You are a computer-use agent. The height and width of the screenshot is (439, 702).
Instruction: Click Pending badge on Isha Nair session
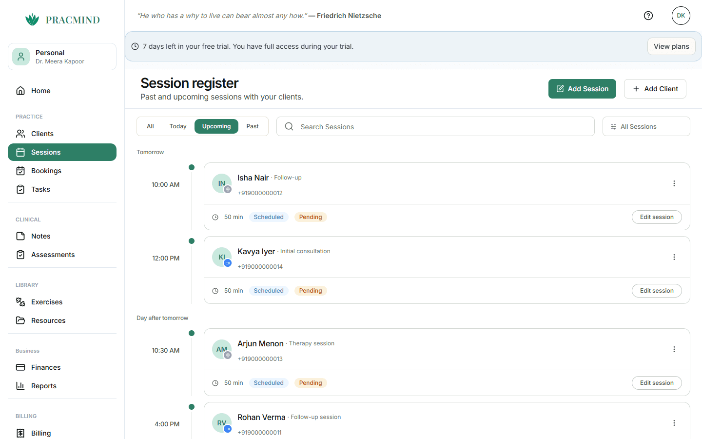(311, 217)
